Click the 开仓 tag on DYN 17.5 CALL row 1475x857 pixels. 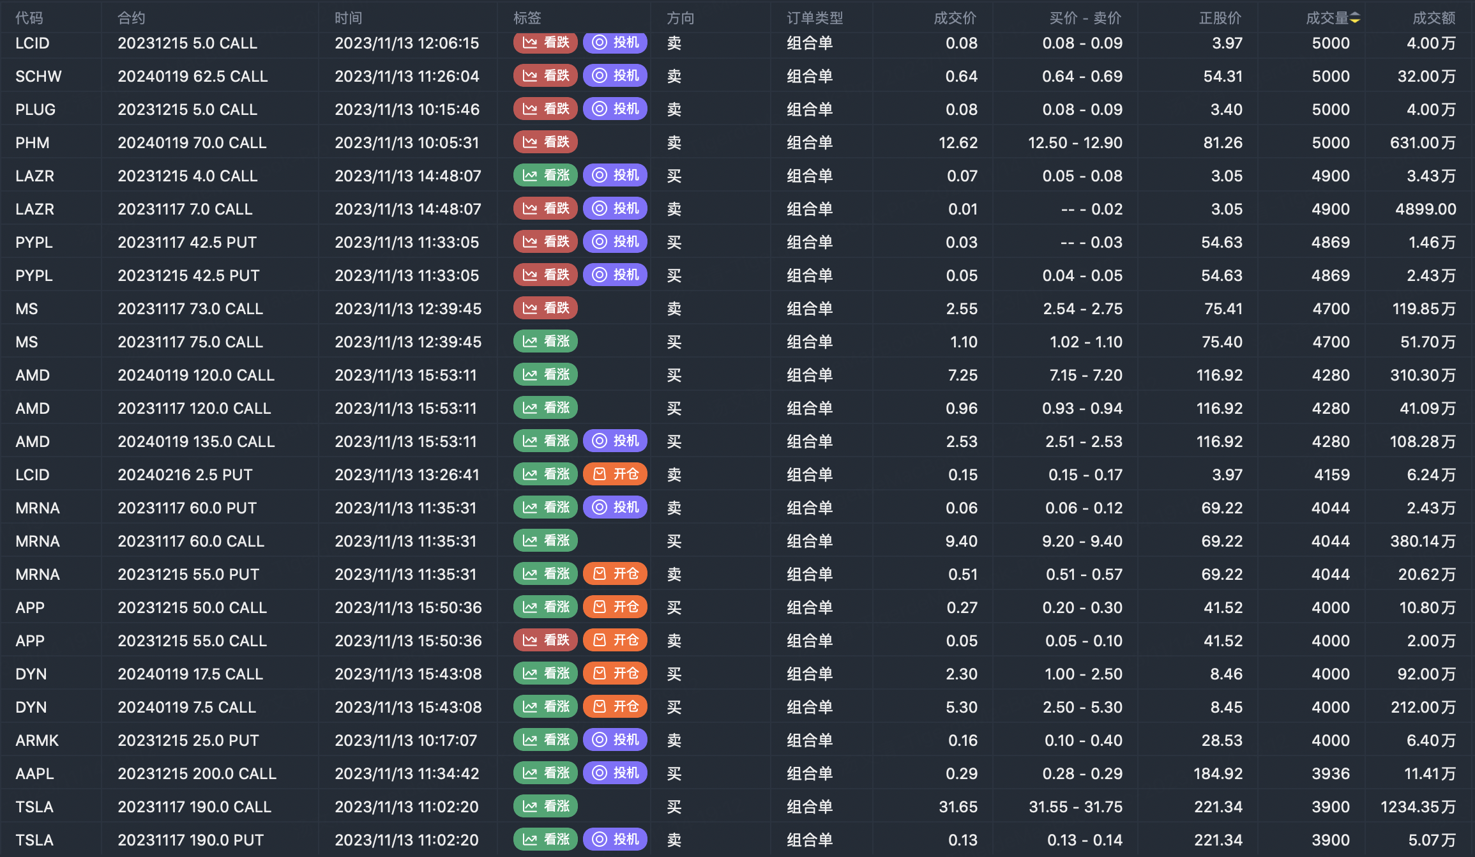[616, 674]
